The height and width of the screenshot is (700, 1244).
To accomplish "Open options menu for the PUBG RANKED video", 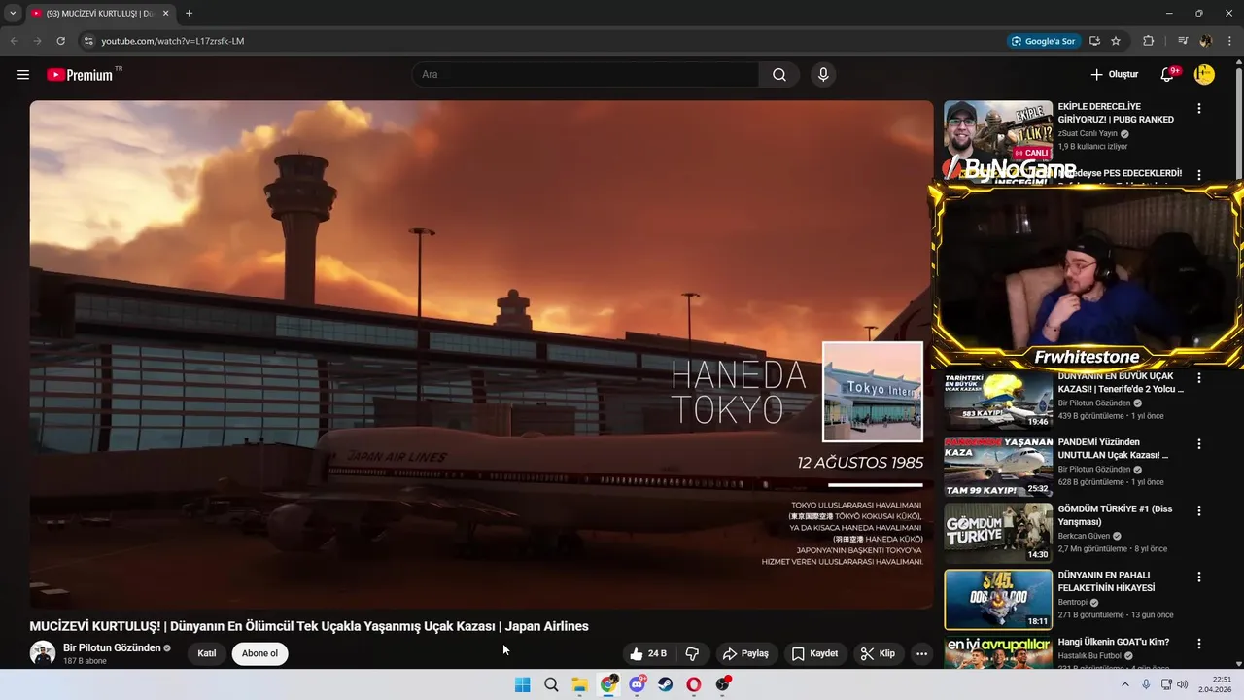I will (1199, 109).
